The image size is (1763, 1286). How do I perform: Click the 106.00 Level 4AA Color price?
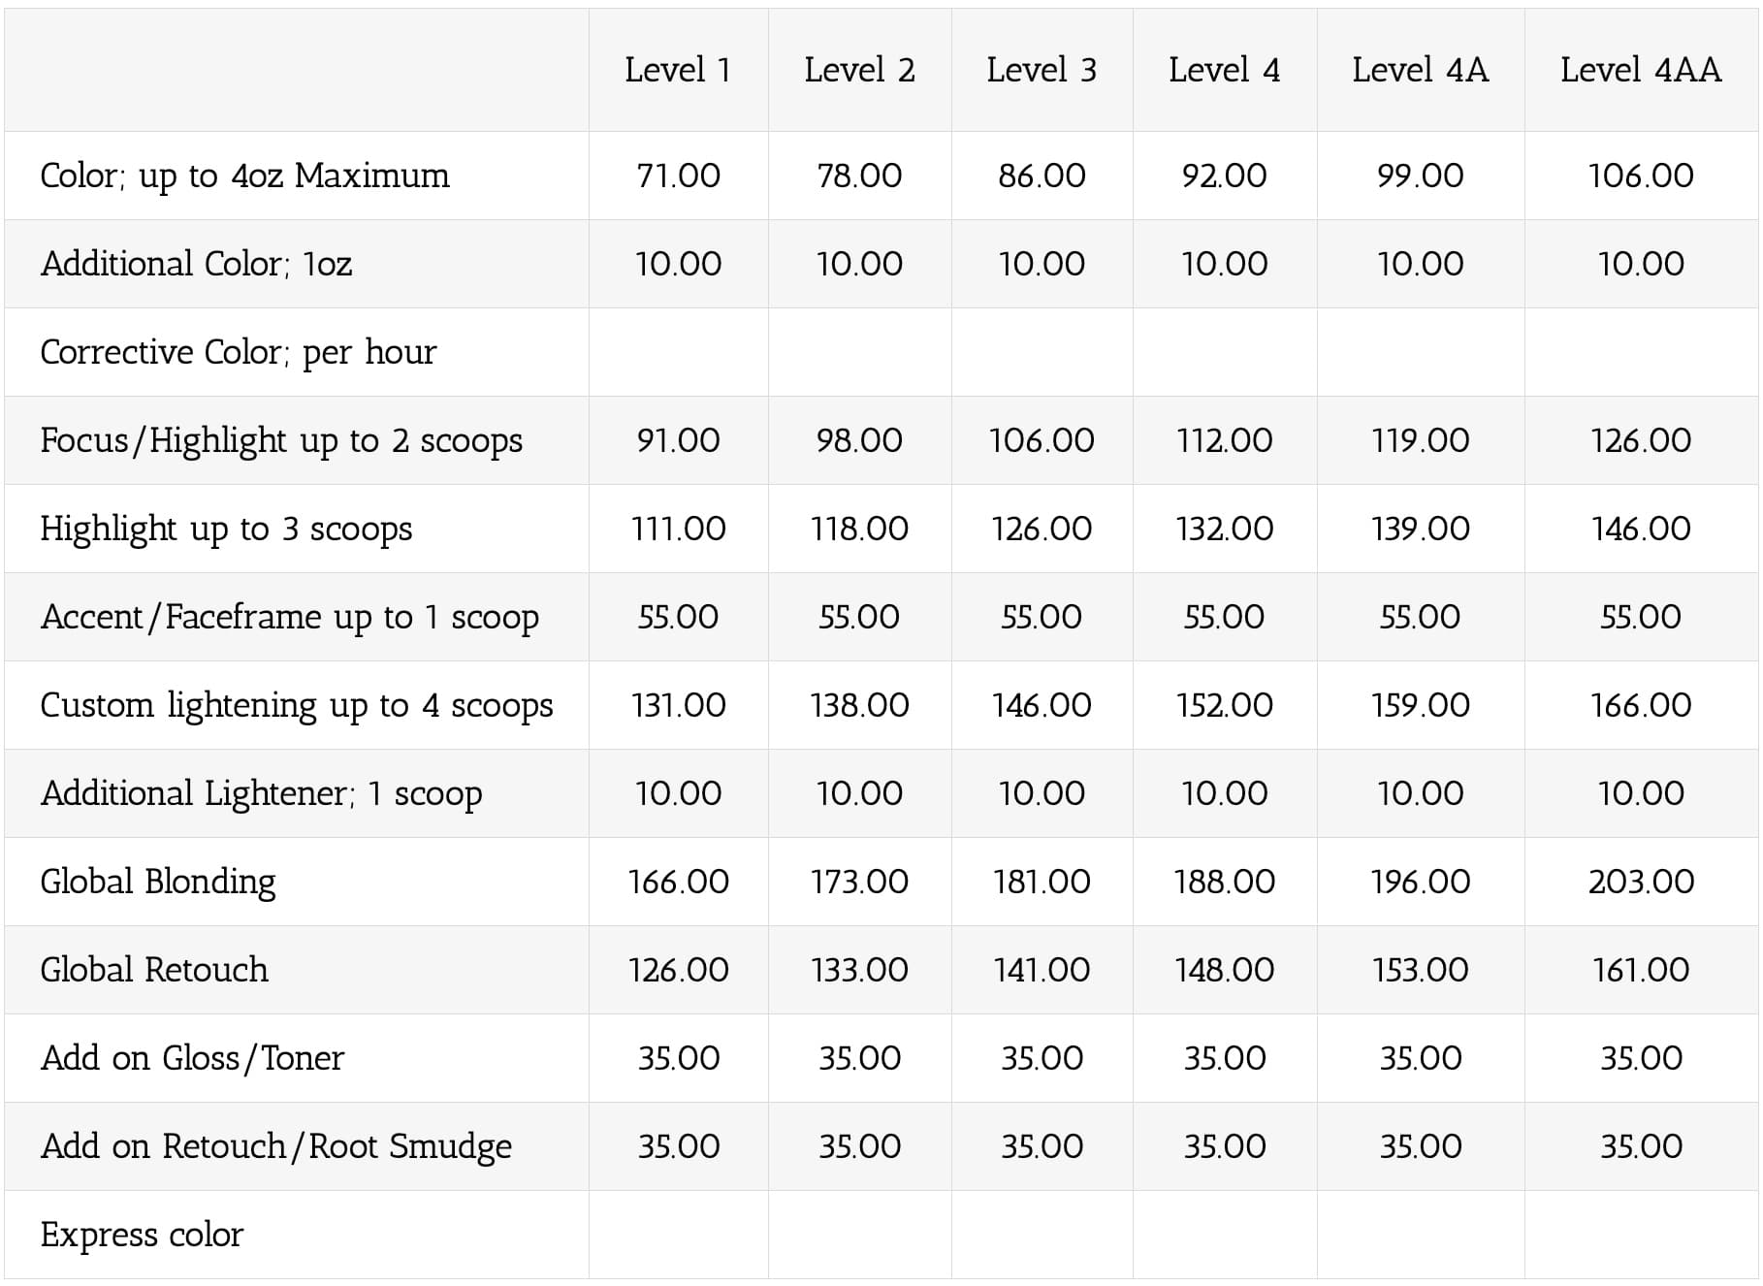click(1641, 176)
